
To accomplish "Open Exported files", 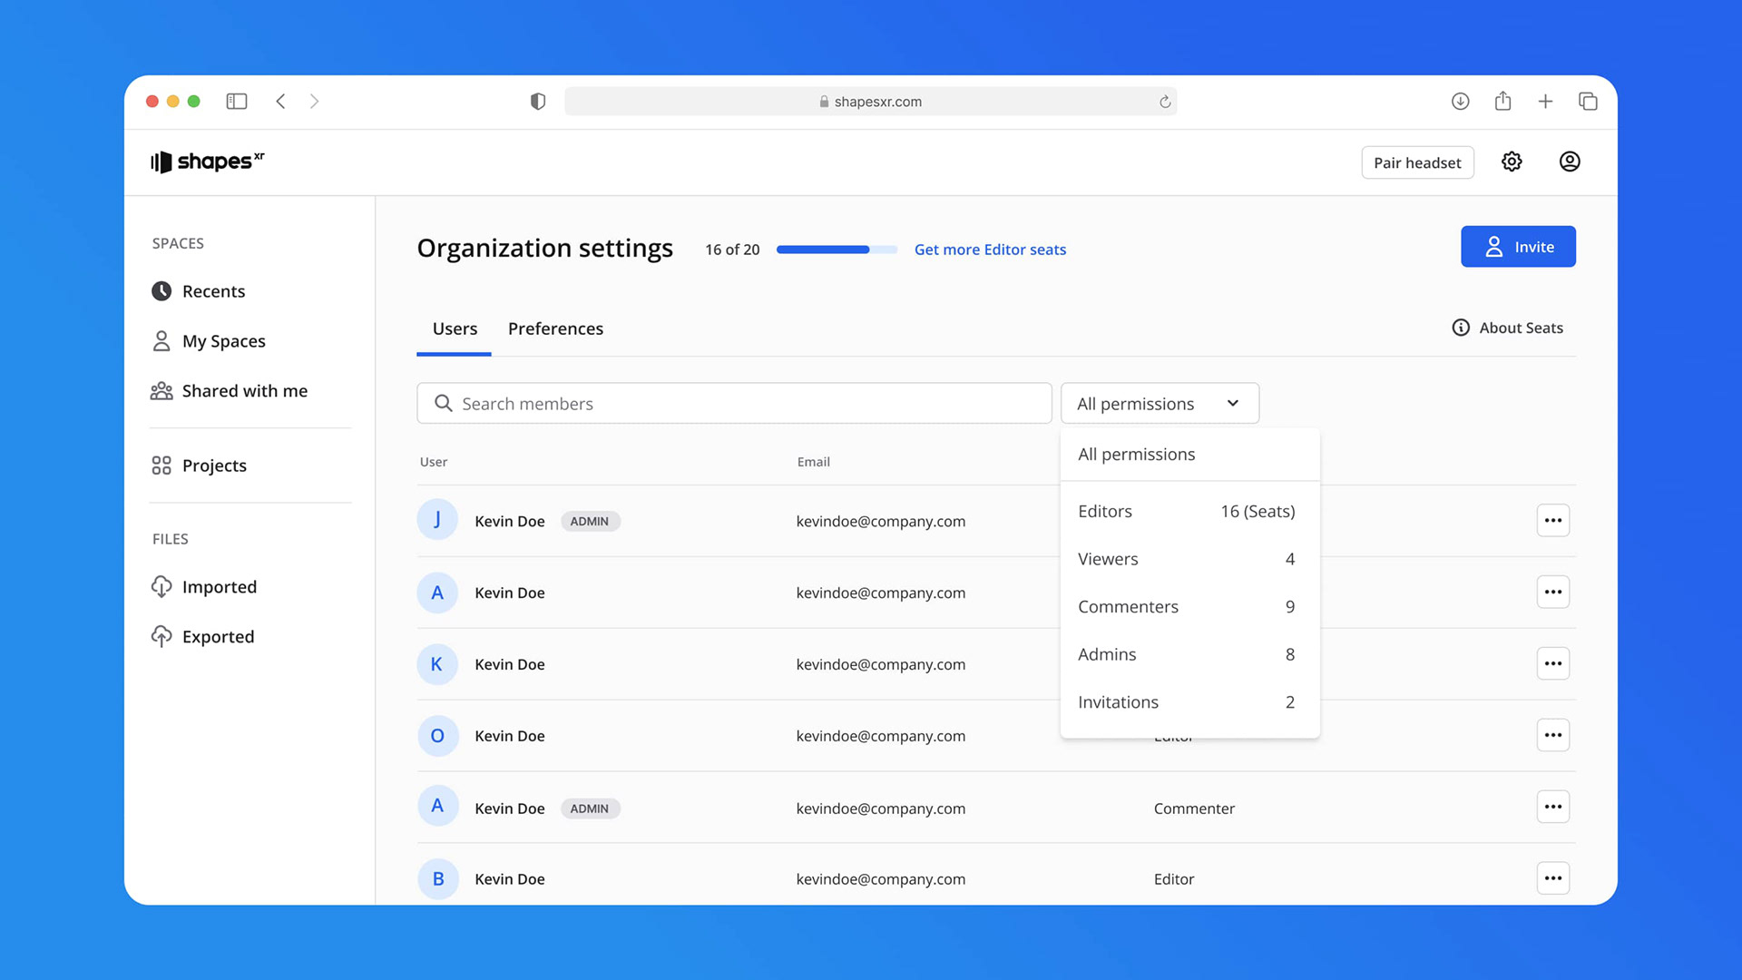I will click(x=218, y=637).
